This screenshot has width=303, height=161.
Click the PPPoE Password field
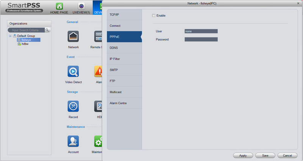(201, 39)
